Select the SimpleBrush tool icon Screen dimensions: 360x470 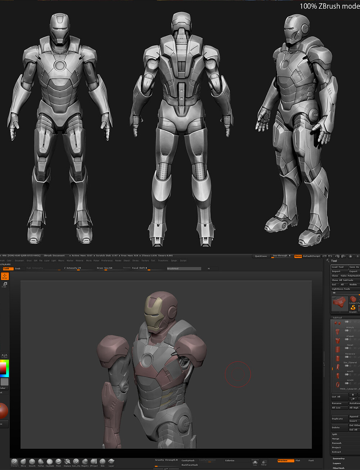[x=353, y=308]
